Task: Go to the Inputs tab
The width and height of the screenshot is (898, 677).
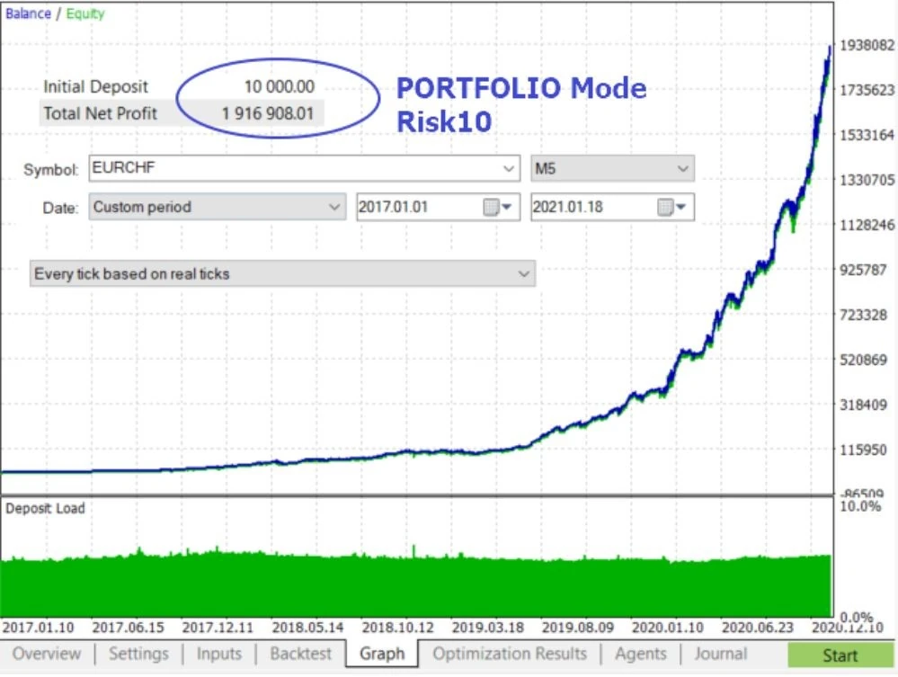Action: click(218, 654)
